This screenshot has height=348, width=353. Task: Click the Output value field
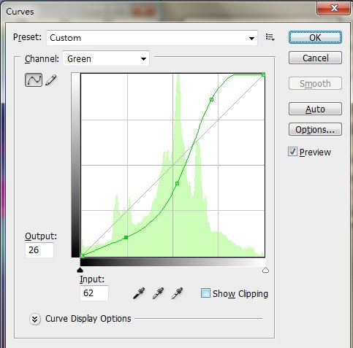click(x=39, y=250)
